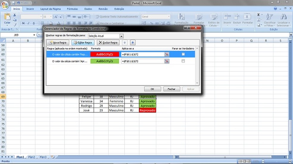Select the red Reprovado cell
This screenshot has height=164, width=293.
pyautogui.click(x=147, y=110)
